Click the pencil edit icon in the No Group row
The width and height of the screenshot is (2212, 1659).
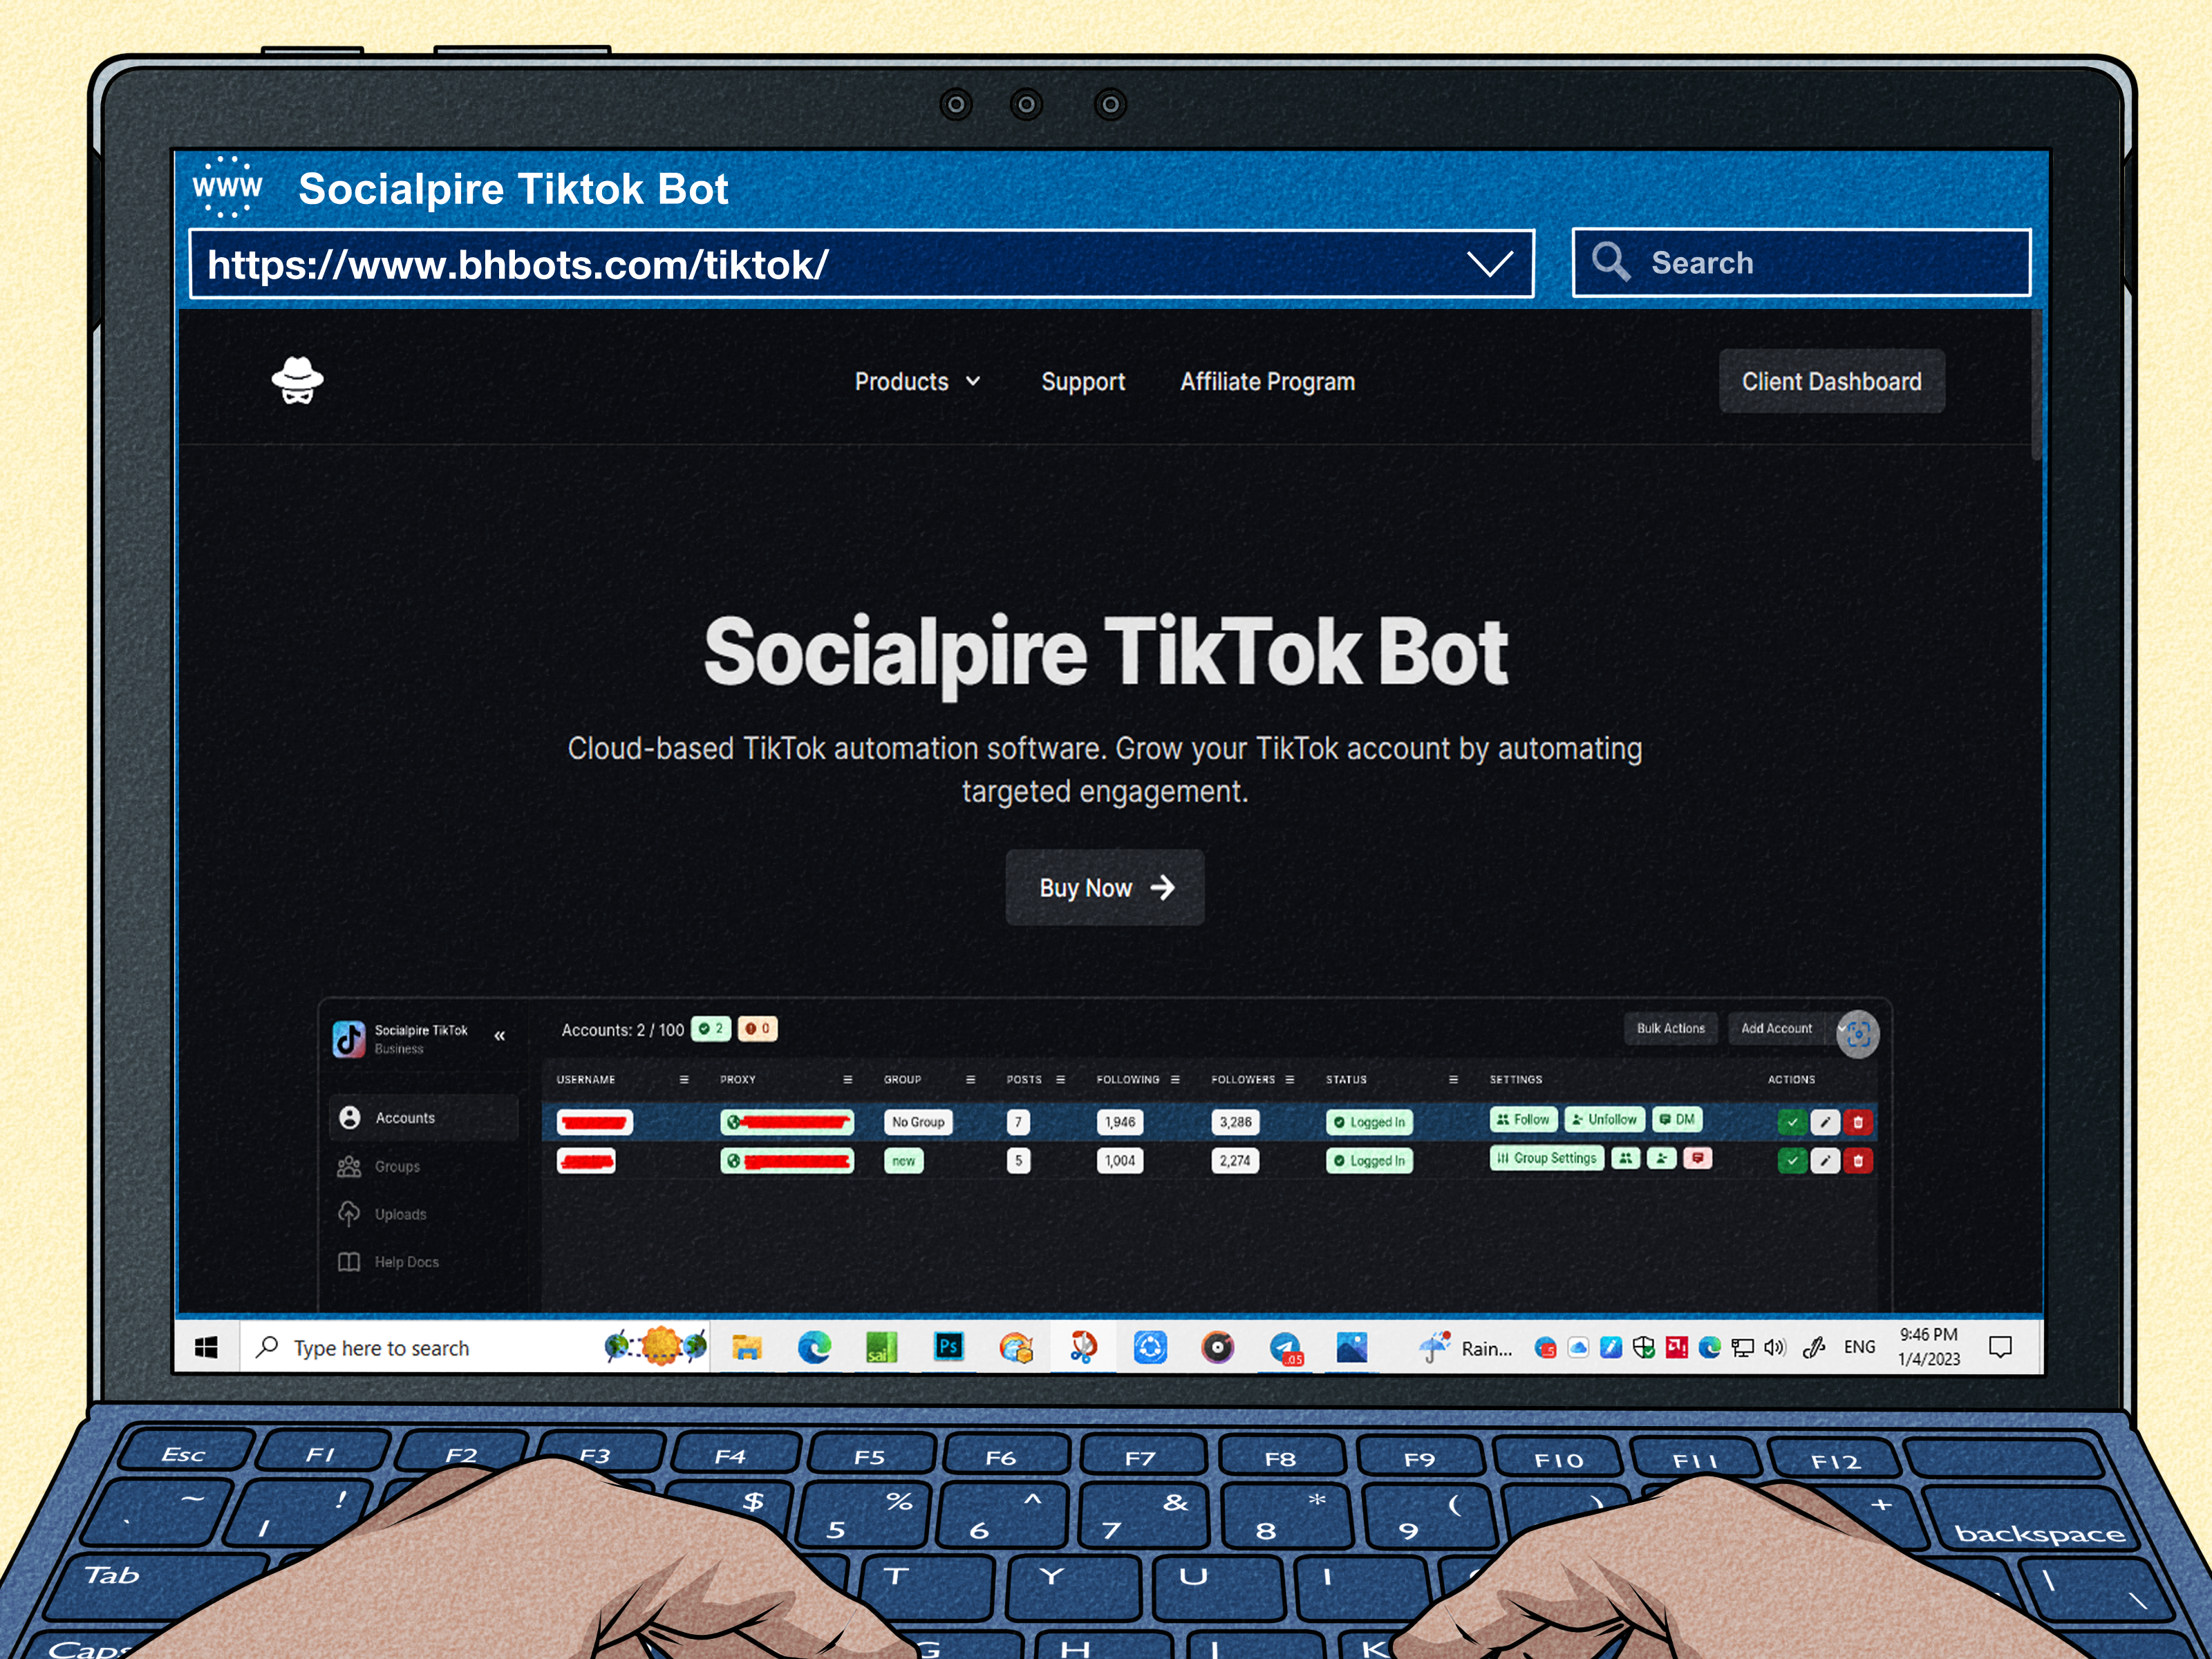[x=1825, y=1122]
